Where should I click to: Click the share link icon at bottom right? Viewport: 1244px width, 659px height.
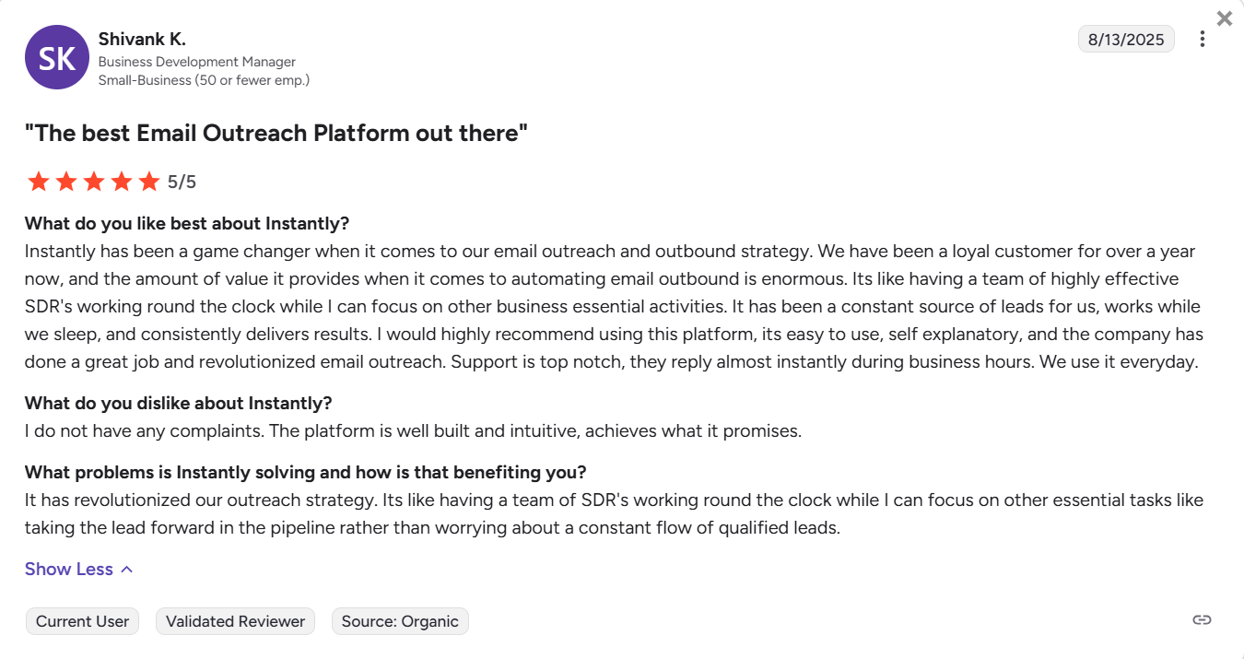[x=1203, y=621]
